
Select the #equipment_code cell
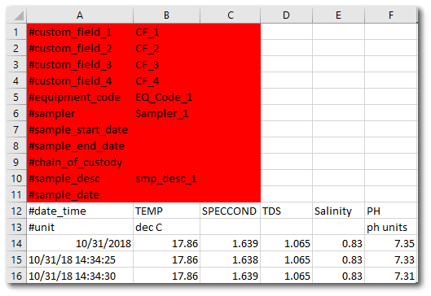coord(80,97)
